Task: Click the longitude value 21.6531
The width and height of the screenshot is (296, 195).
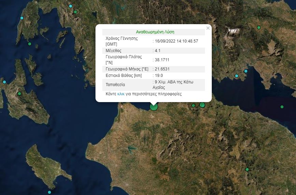Action: (162, 69)
